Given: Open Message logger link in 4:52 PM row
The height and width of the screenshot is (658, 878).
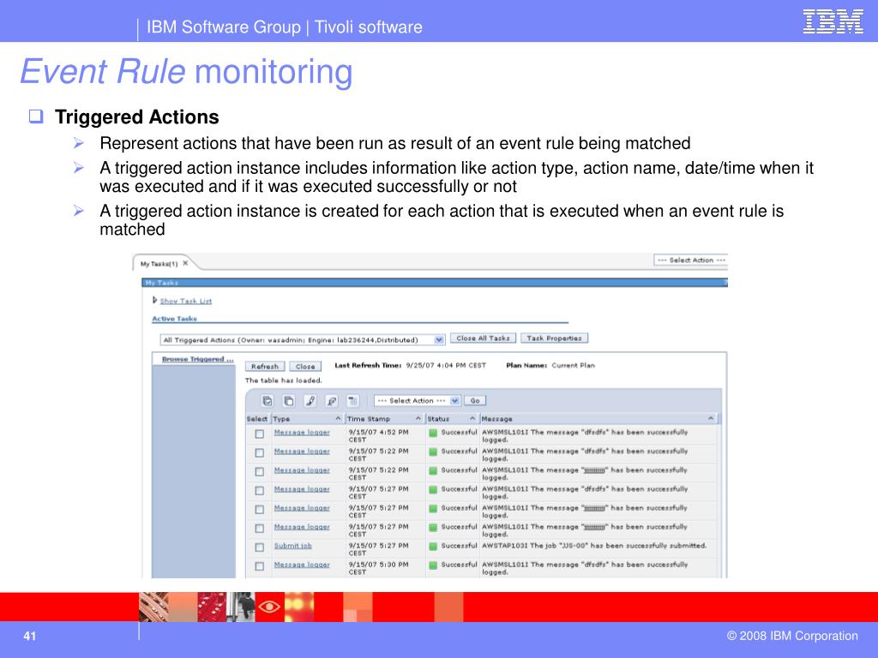Looking at the screenshot, I should (x=302, y=433).
